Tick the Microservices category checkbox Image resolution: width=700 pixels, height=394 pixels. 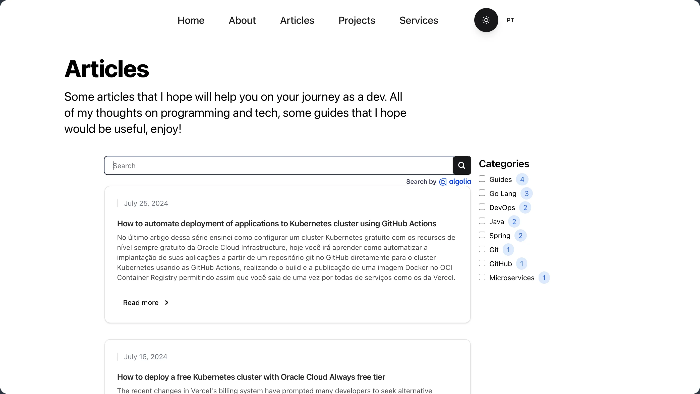[x=482, y=277]
